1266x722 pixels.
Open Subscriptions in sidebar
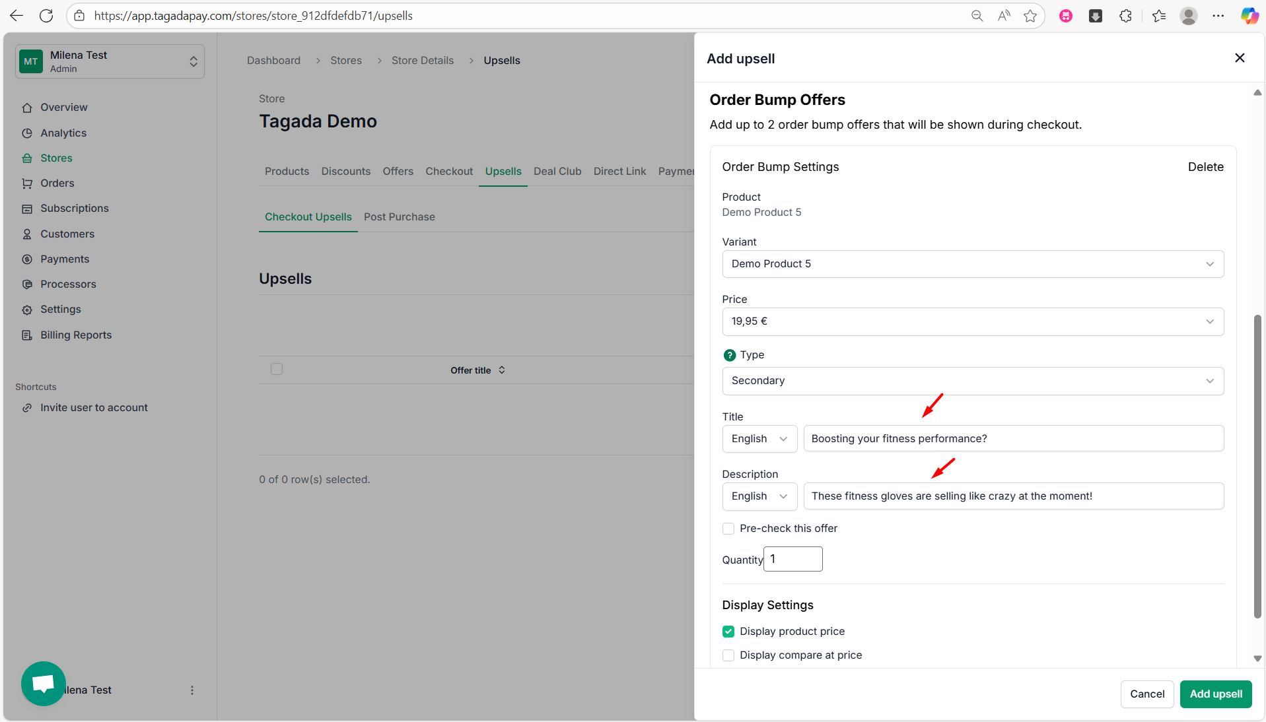click(75, 209)
